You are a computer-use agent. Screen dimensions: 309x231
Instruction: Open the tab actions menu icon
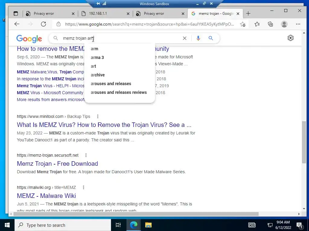coord(16,14)
